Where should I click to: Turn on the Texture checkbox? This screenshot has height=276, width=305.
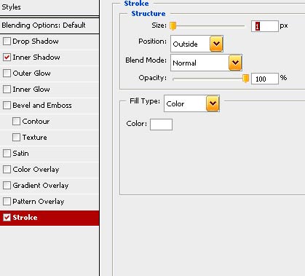click(16, 138)
